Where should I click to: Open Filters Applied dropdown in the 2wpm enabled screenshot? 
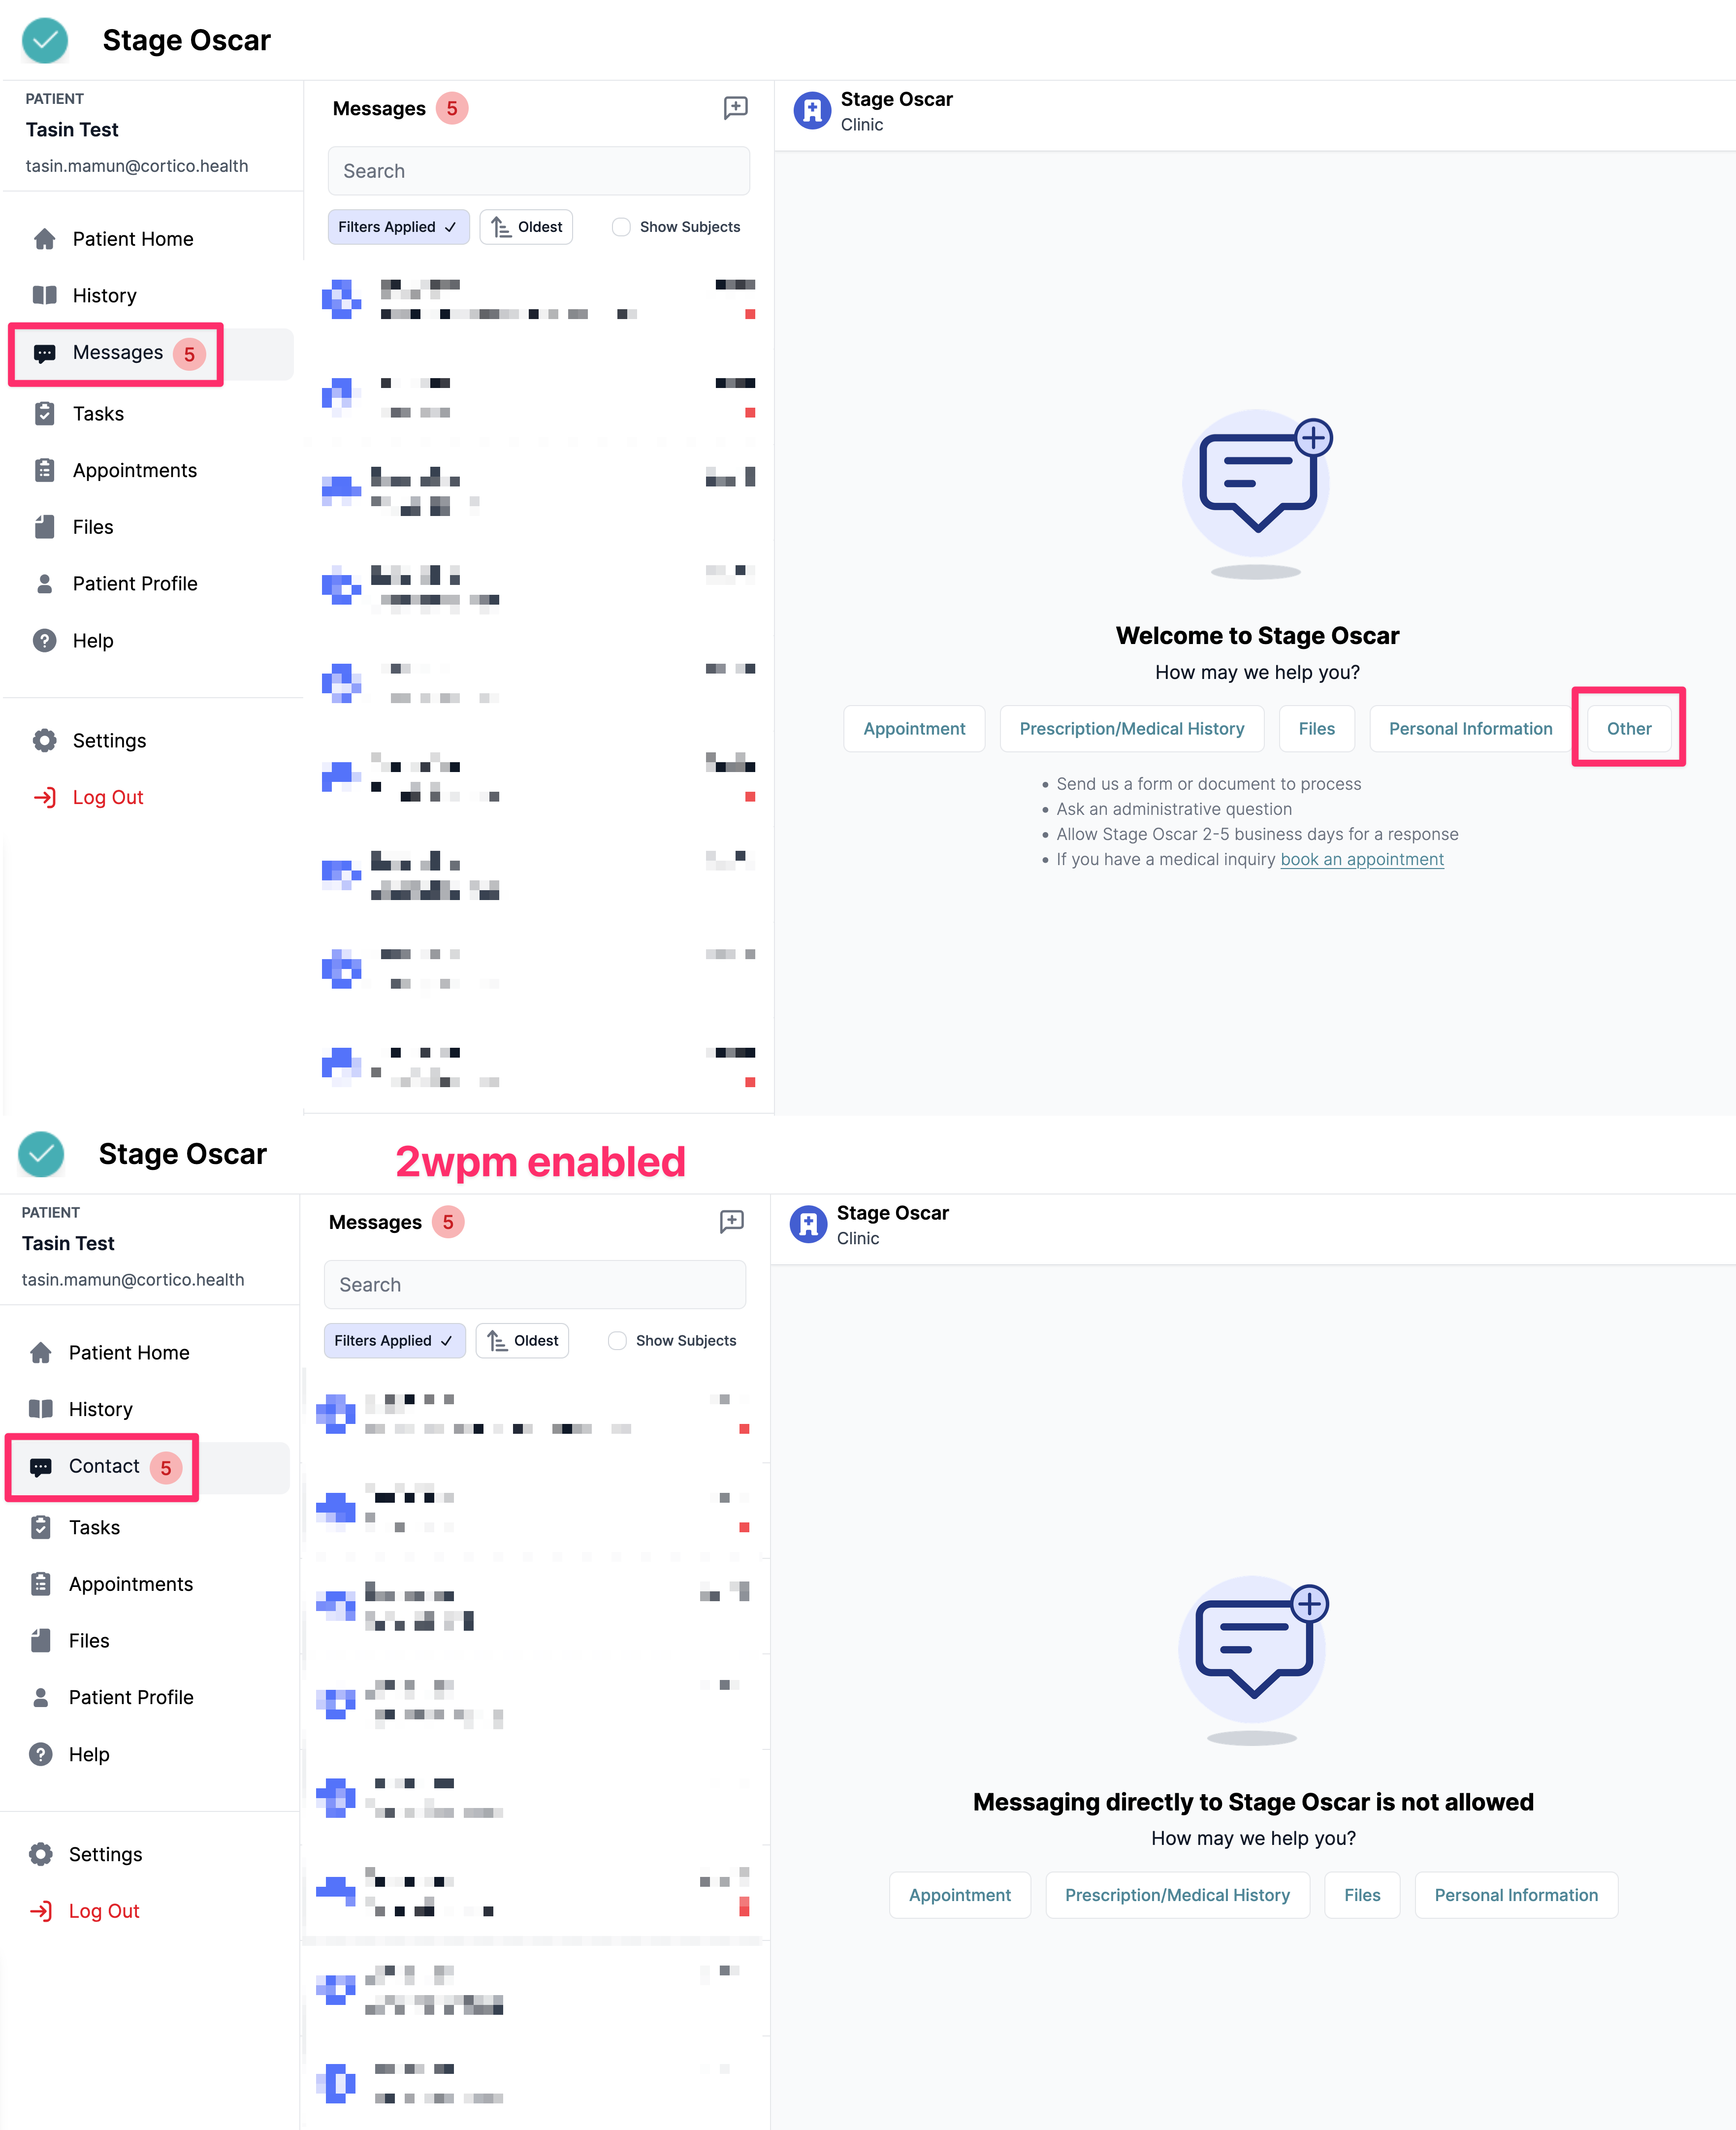tap(394, 1340)
